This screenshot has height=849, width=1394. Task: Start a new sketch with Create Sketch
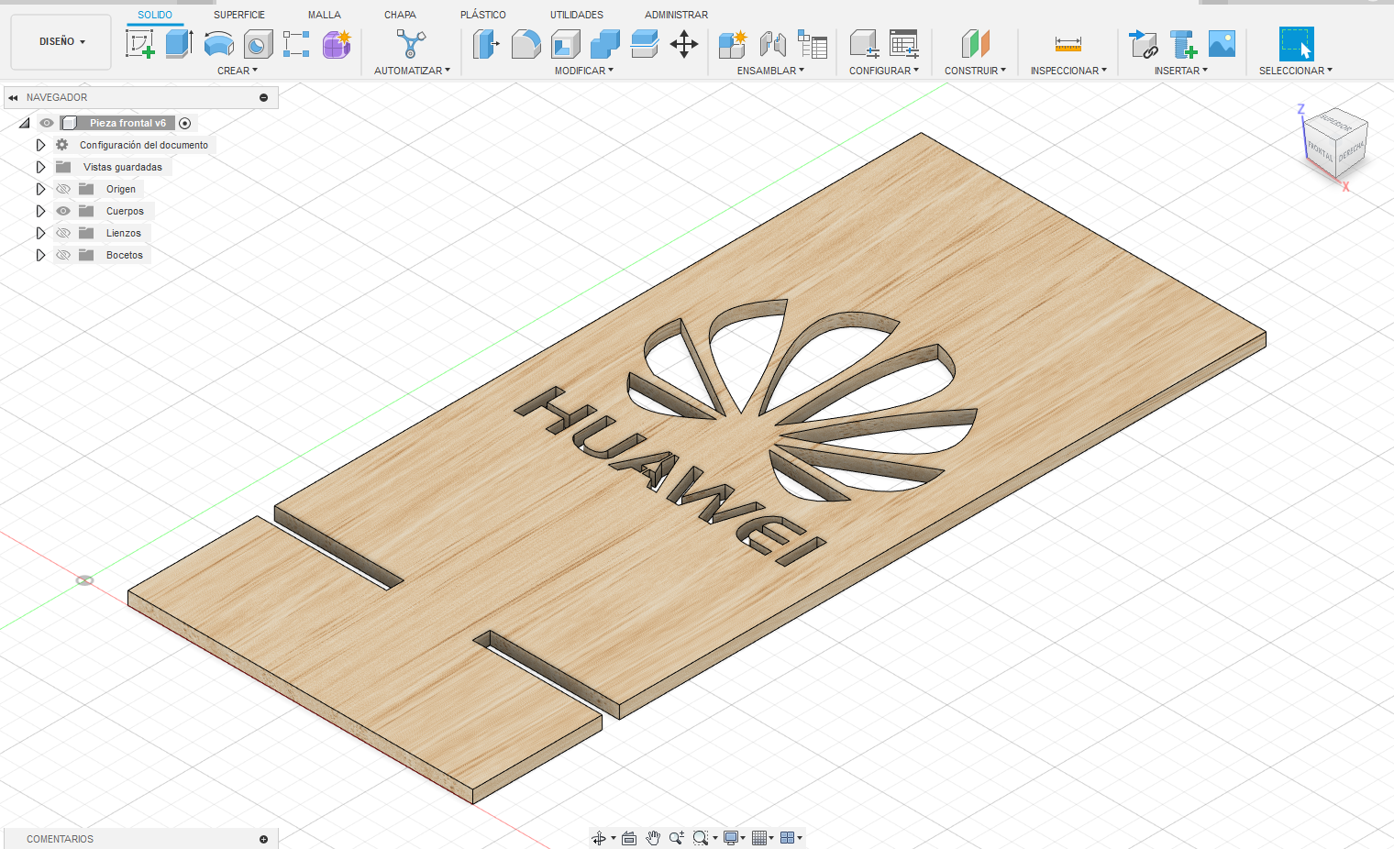click(139, 44)
